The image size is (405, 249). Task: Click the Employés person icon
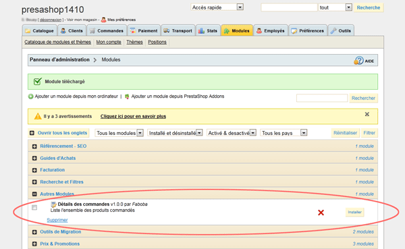[259, 31]
